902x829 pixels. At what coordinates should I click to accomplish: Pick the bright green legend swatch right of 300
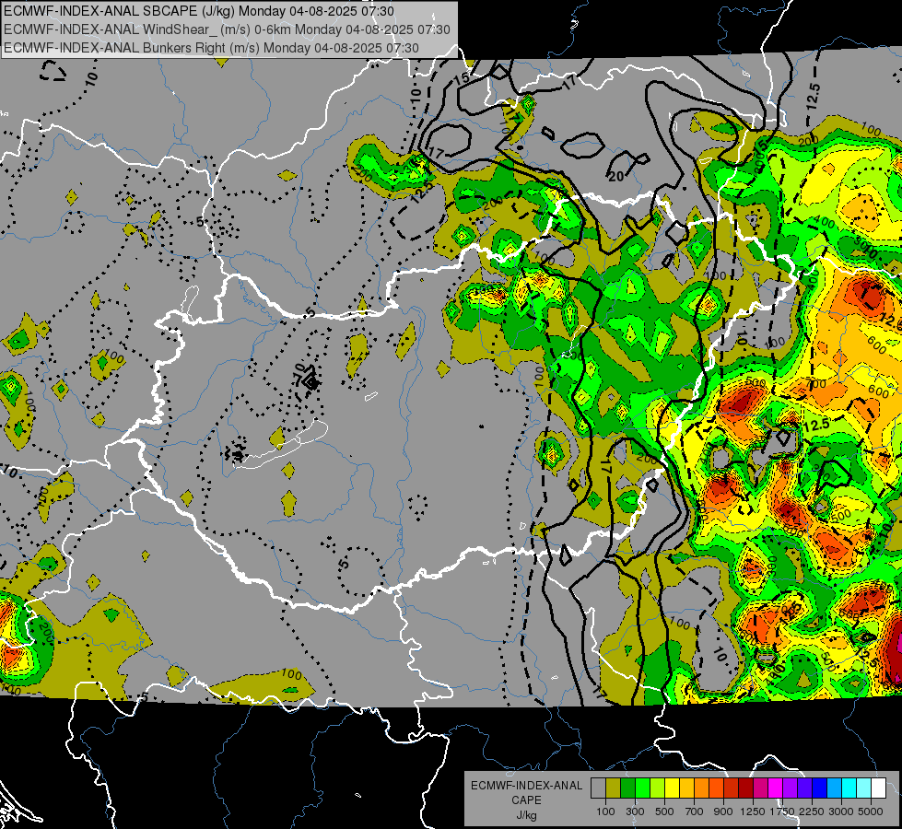642,788
